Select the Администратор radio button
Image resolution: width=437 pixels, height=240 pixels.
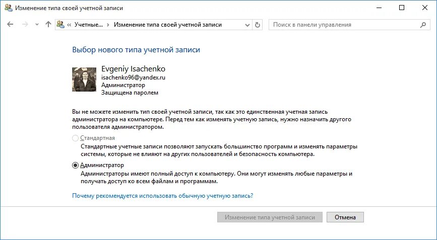point(75,165)
